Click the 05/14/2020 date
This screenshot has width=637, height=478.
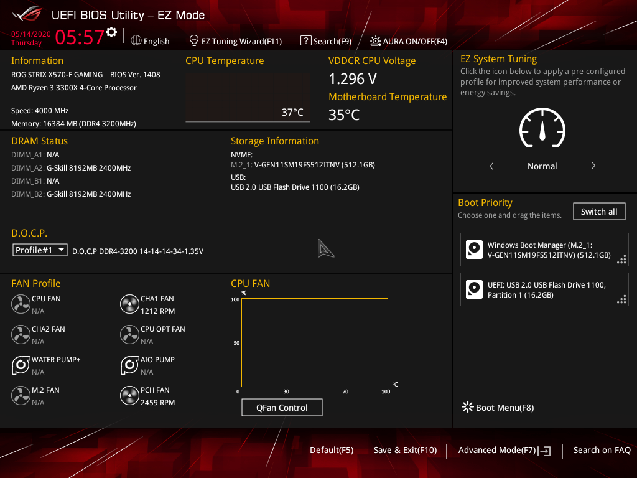coord(31,34)
